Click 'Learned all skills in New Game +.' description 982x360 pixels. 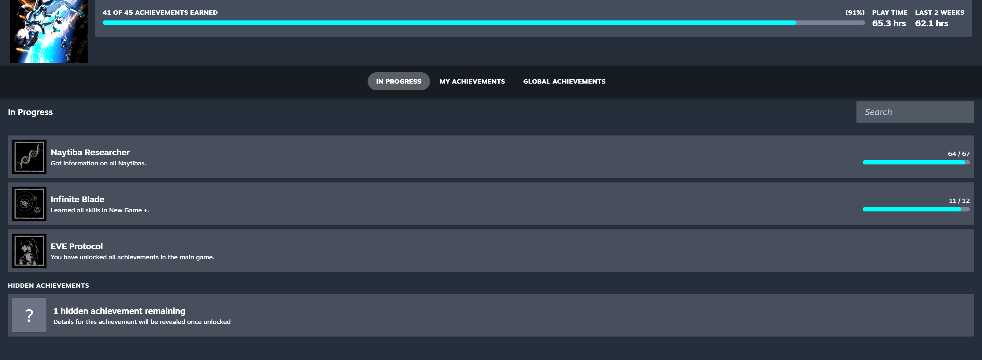pyautogui.click(x=100, y=210)
